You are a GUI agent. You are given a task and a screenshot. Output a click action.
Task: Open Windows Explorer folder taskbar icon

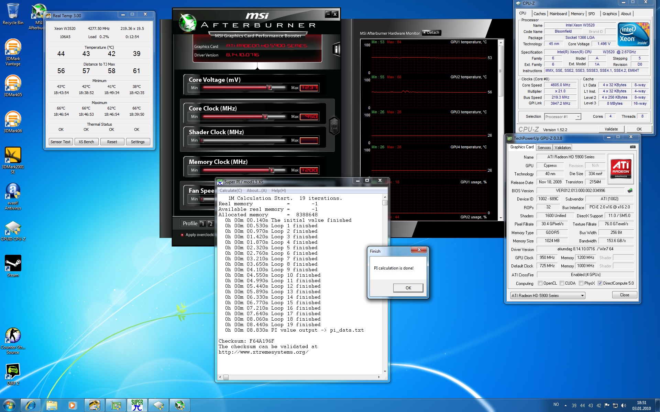[52, 405]
